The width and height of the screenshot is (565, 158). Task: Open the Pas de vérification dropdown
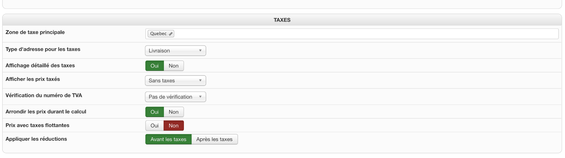coord(175,97)
